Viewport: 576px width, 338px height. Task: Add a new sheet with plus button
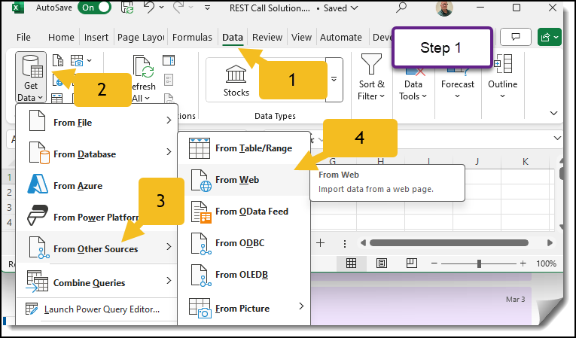tap(320, 243)
